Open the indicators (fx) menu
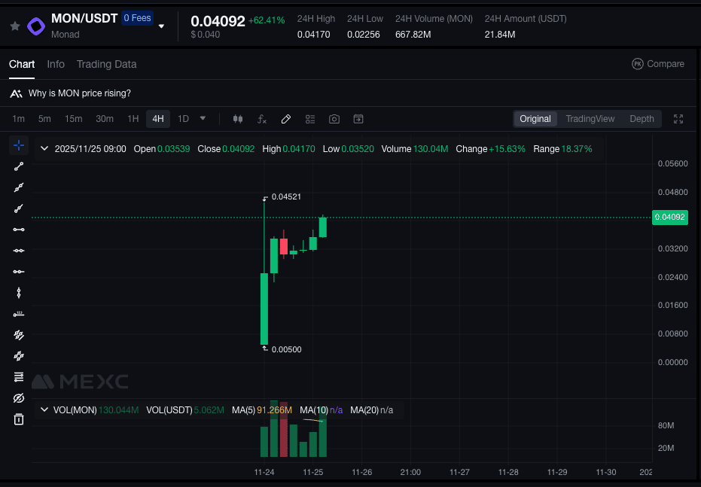 (262, 119)
